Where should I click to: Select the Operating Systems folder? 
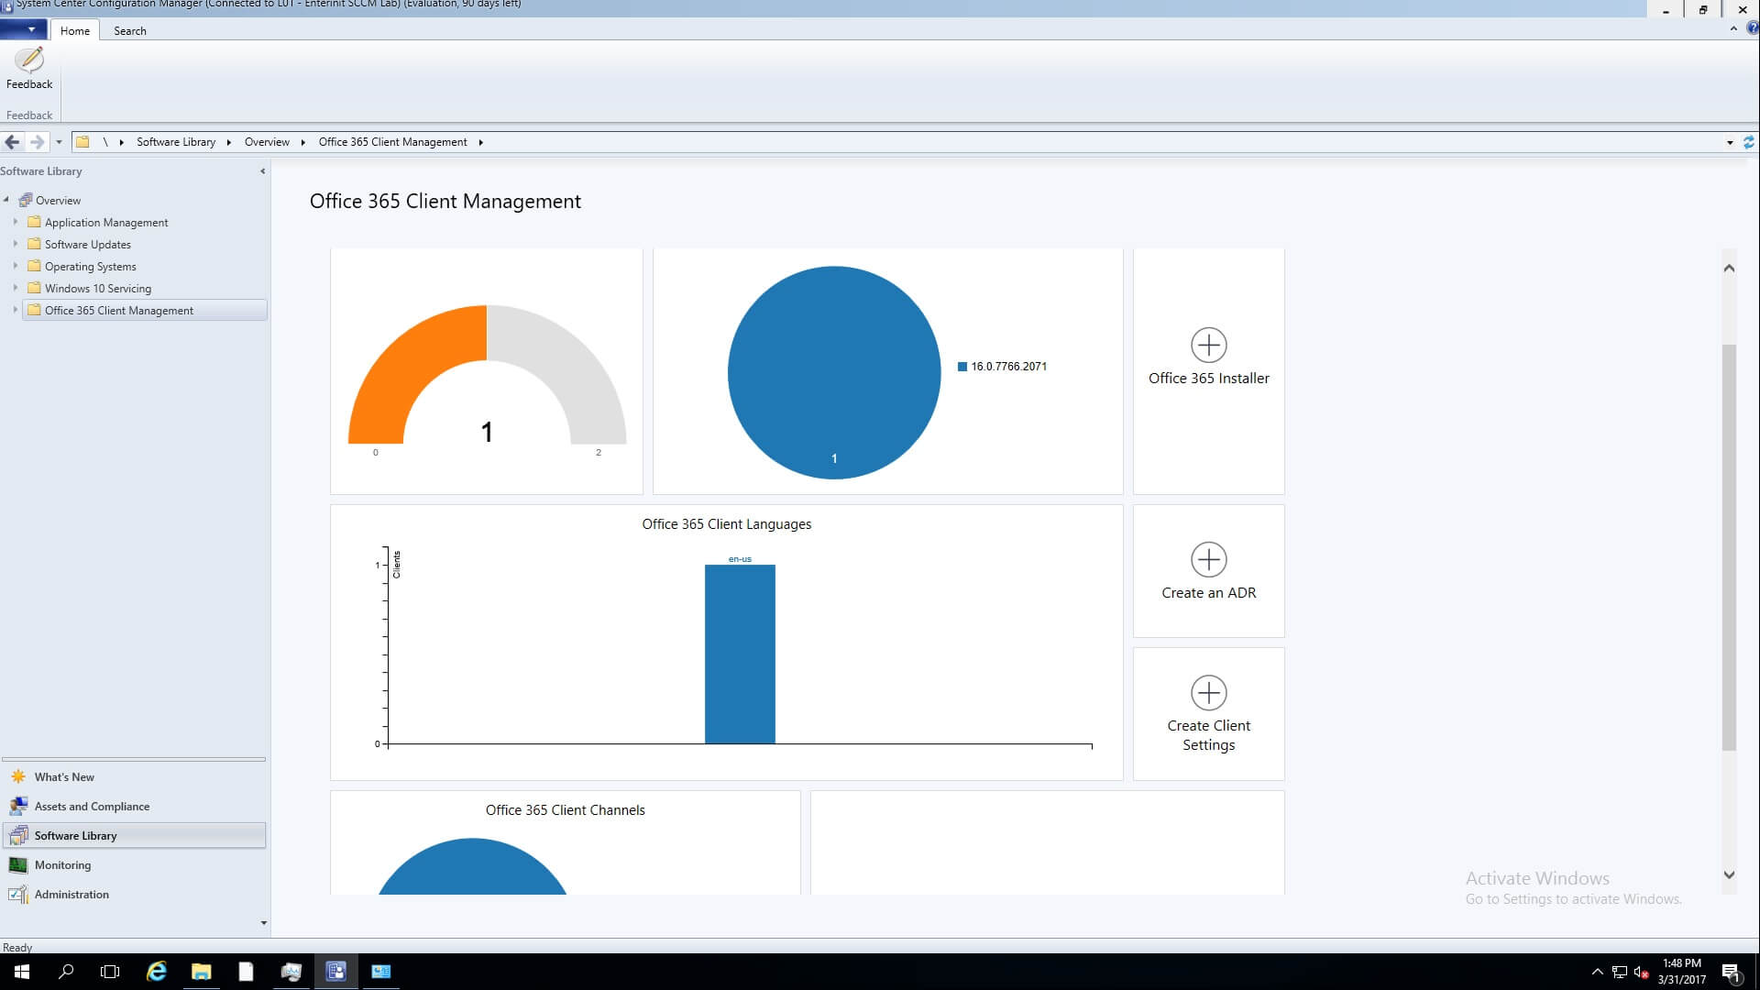pyautogui.click(x=91, y=266)
